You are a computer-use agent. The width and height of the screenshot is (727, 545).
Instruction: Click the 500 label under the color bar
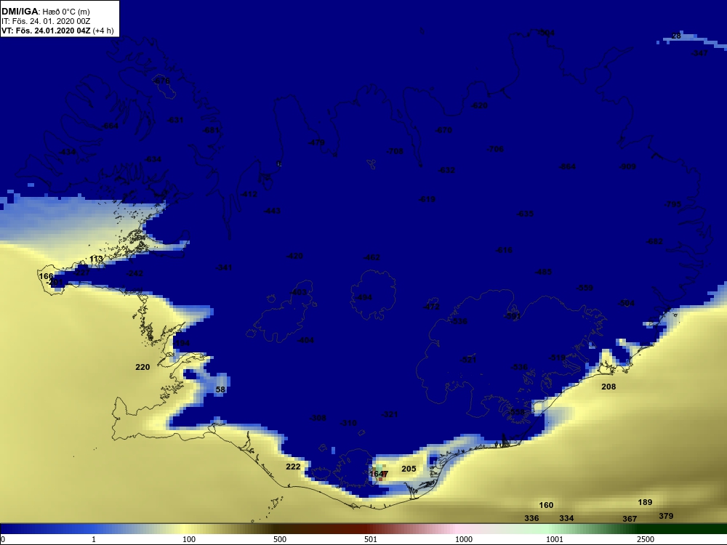click(x=280, y=539)
